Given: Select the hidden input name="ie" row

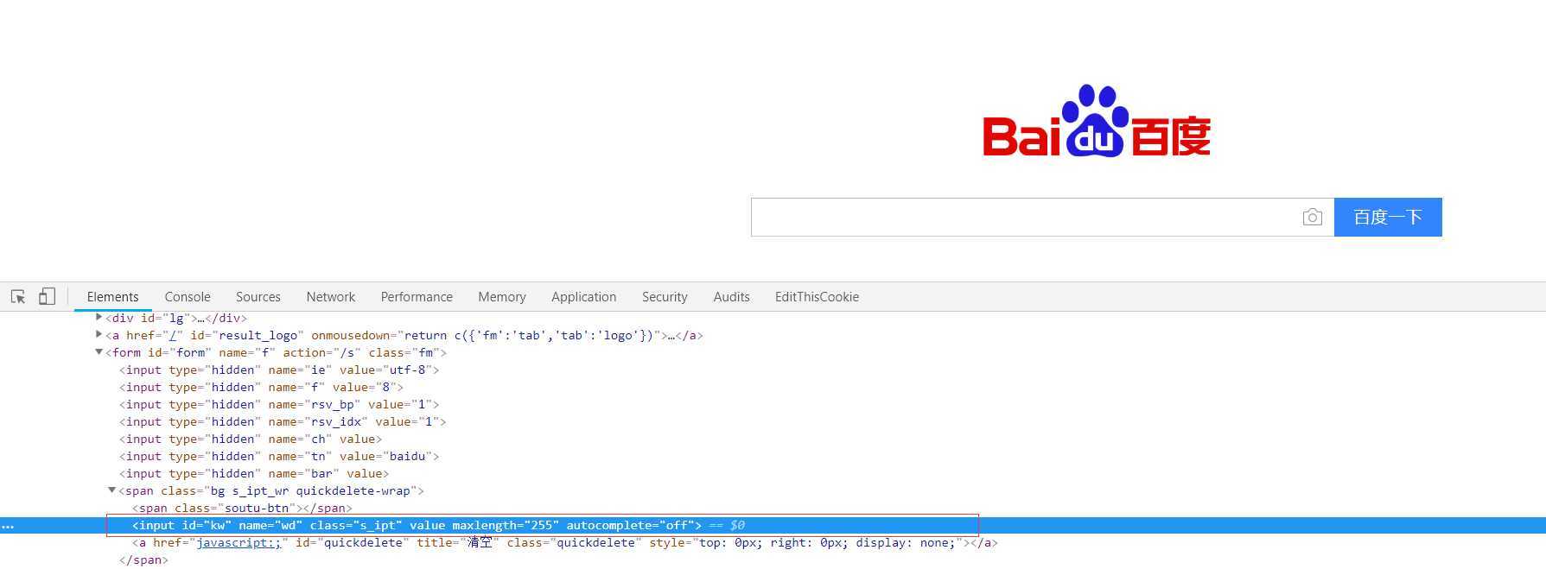Looking at the screenshot, I should 279,370.
